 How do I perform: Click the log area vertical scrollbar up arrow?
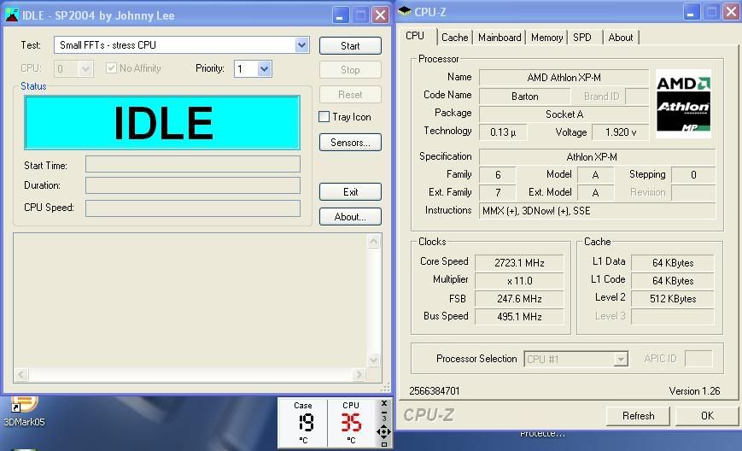(374, 242)
